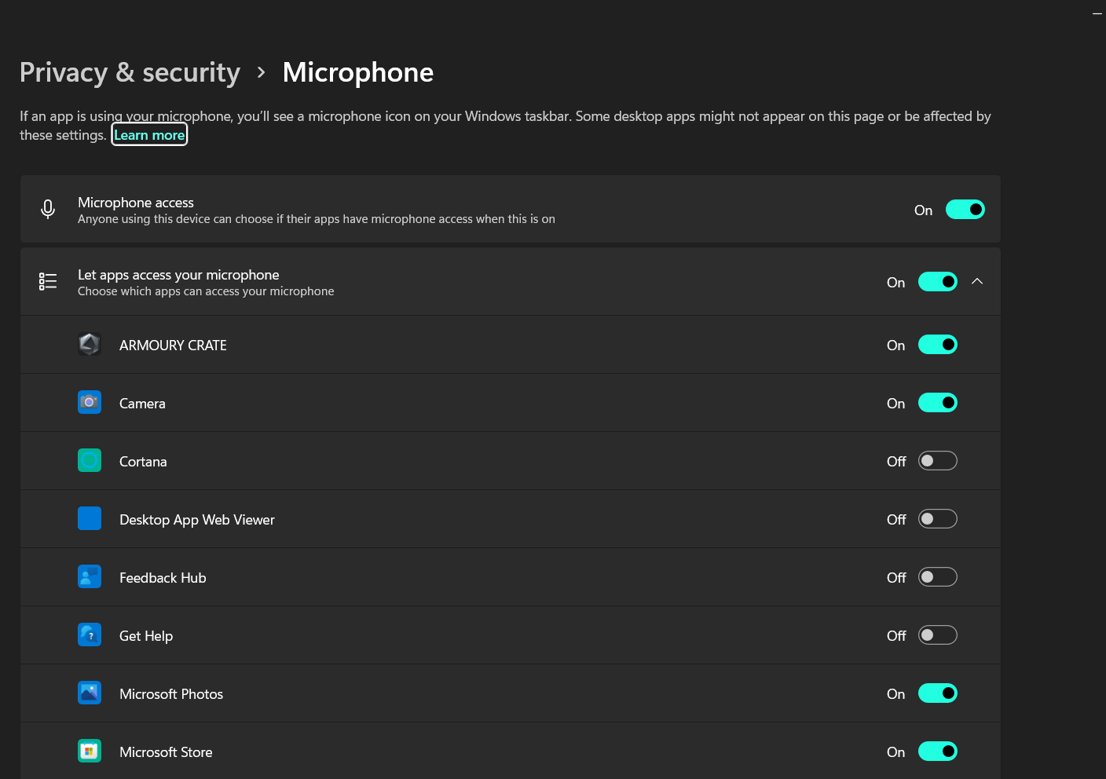Image resolution: width=1106 pixels, height=779 pixels.
Task: Turn on Get Help microphone toggle
Action: click(938, 635)
